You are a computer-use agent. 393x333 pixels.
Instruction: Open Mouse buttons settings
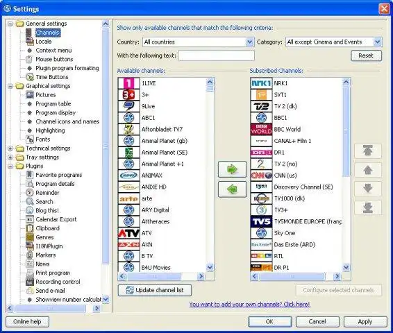pyautogui.click(x=54, y=60)
